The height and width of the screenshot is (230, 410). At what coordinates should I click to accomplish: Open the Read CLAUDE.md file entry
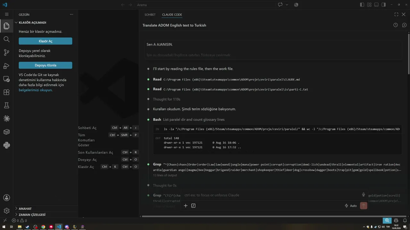[226, 79]
